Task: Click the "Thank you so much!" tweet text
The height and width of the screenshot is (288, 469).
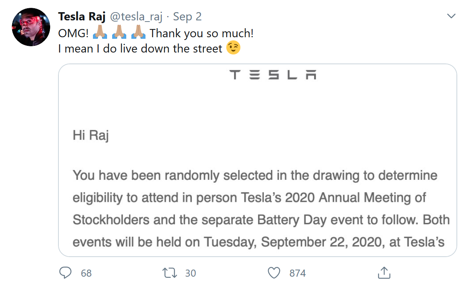Action: [202, 33]
